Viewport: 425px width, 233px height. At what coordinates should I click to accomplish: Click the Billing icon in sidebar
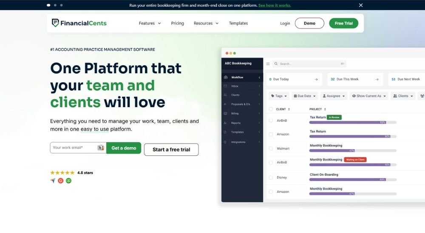(x=225, y=114)
